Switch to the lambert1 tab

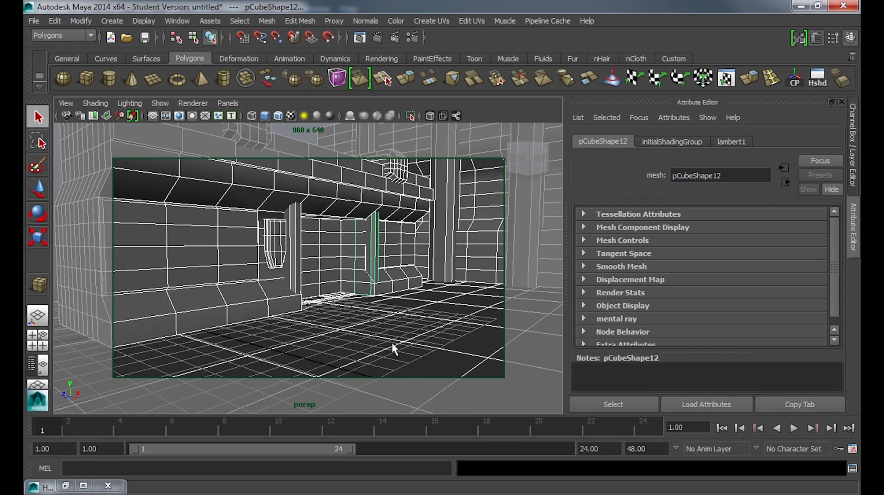pyautogui.click(x=731, y=142)
